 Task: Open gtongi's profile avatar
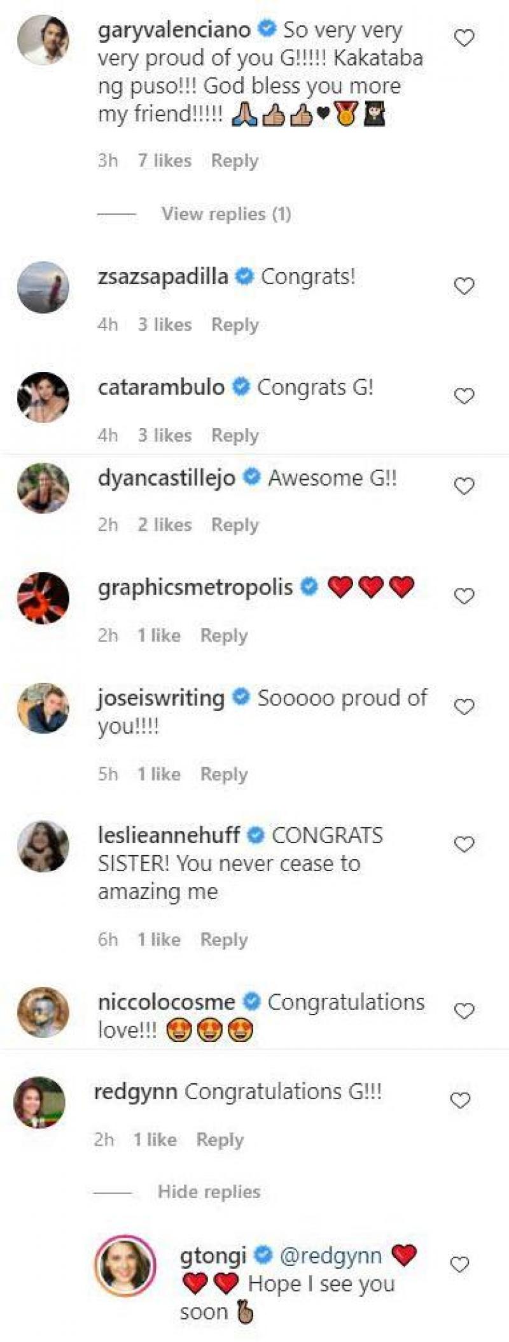pos(125,1266)
